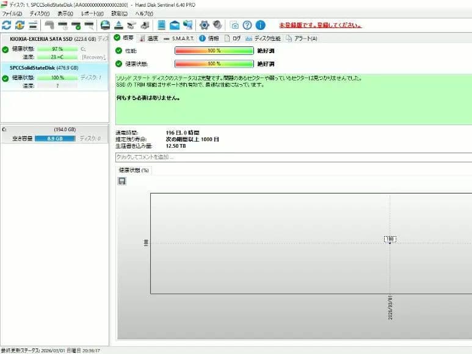This screenshot has width=472, height=354.
Task: Click the red unregistered version link
Action: click(320, 25)
